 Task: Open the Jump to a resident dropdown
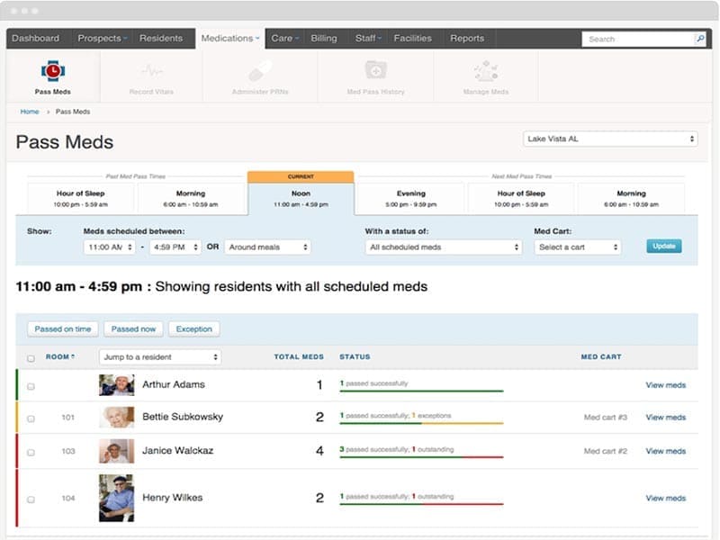(x=162, y=356)
